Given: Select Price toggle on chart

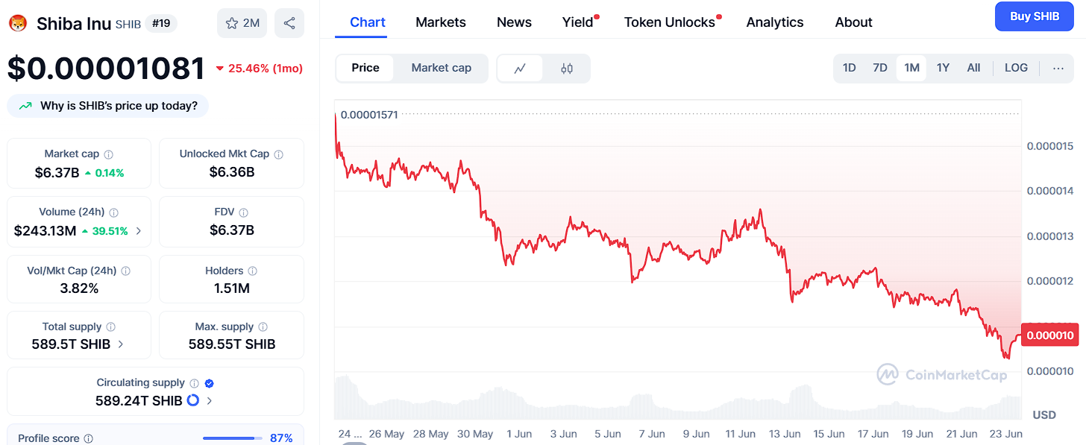Looking at the screenshot, I should (x=365, y=68).
